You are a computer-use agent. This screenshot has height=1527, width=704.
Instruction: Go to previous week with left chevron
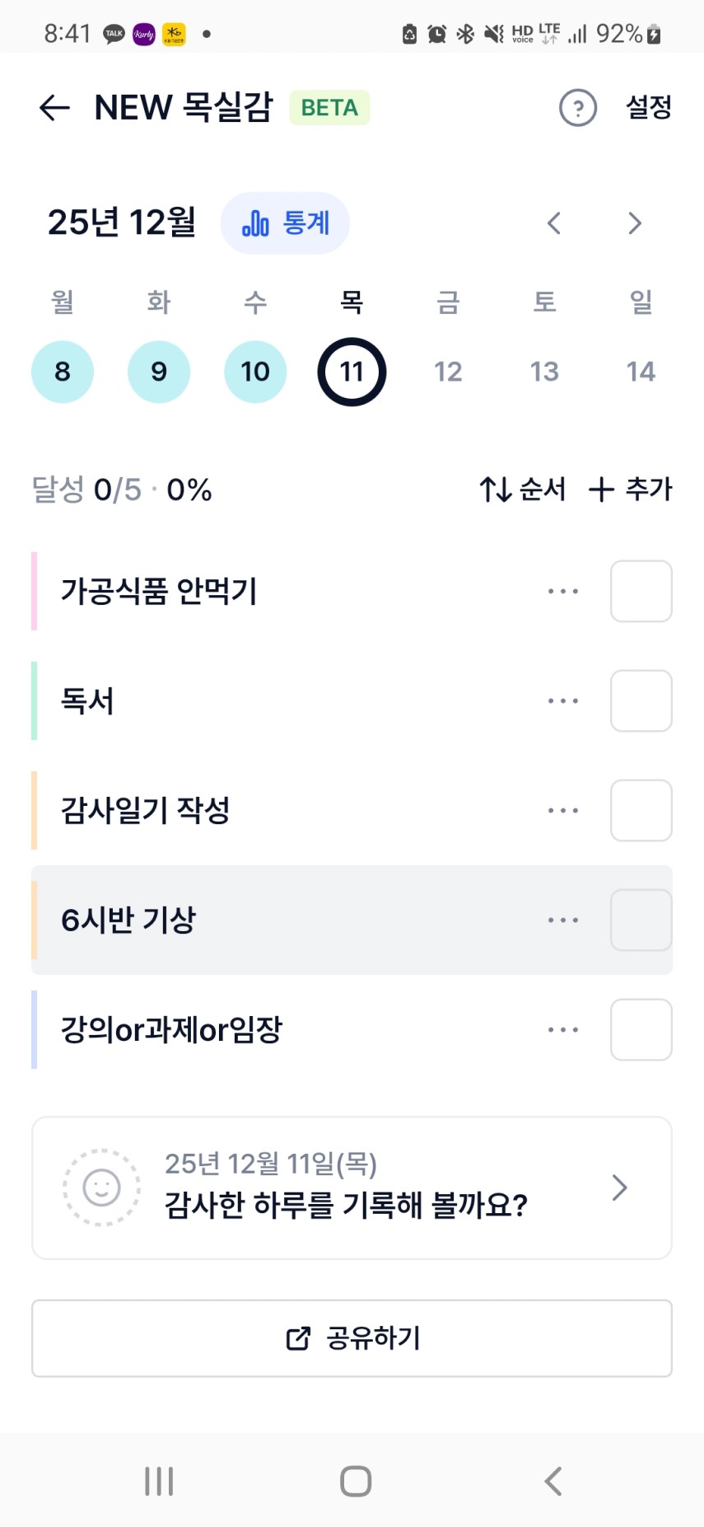554,223
